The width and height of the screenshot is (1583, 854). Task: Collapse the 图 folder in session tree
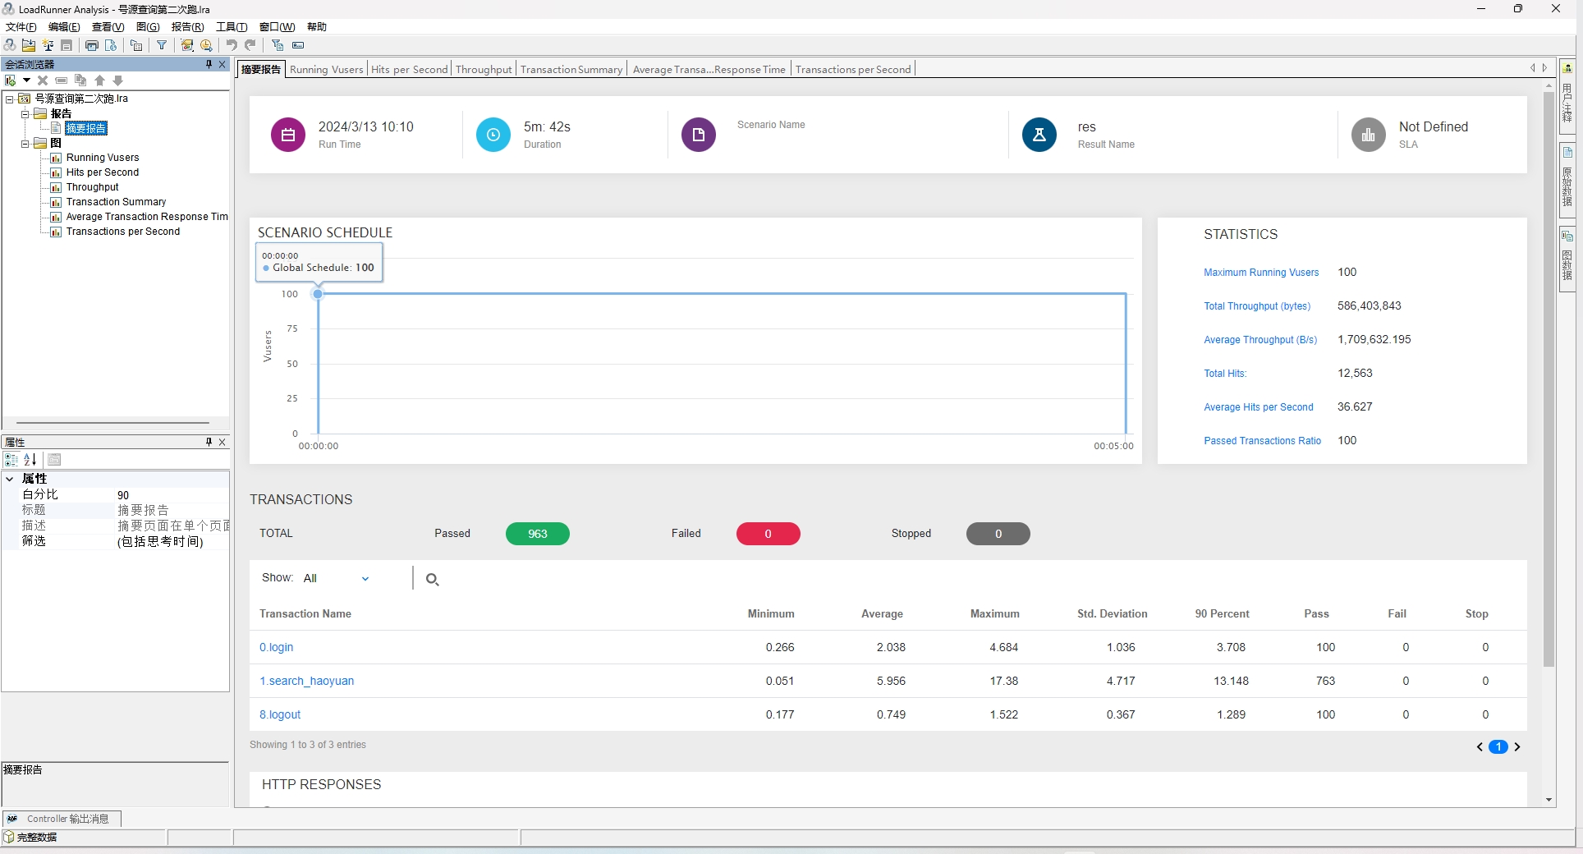click(25, 143)
